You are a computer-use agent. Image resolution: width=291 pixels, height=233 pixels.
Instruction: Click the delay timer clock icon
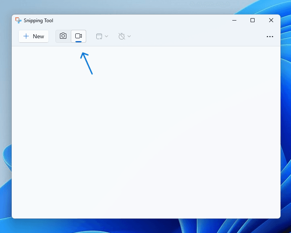[x=121, y=36]
